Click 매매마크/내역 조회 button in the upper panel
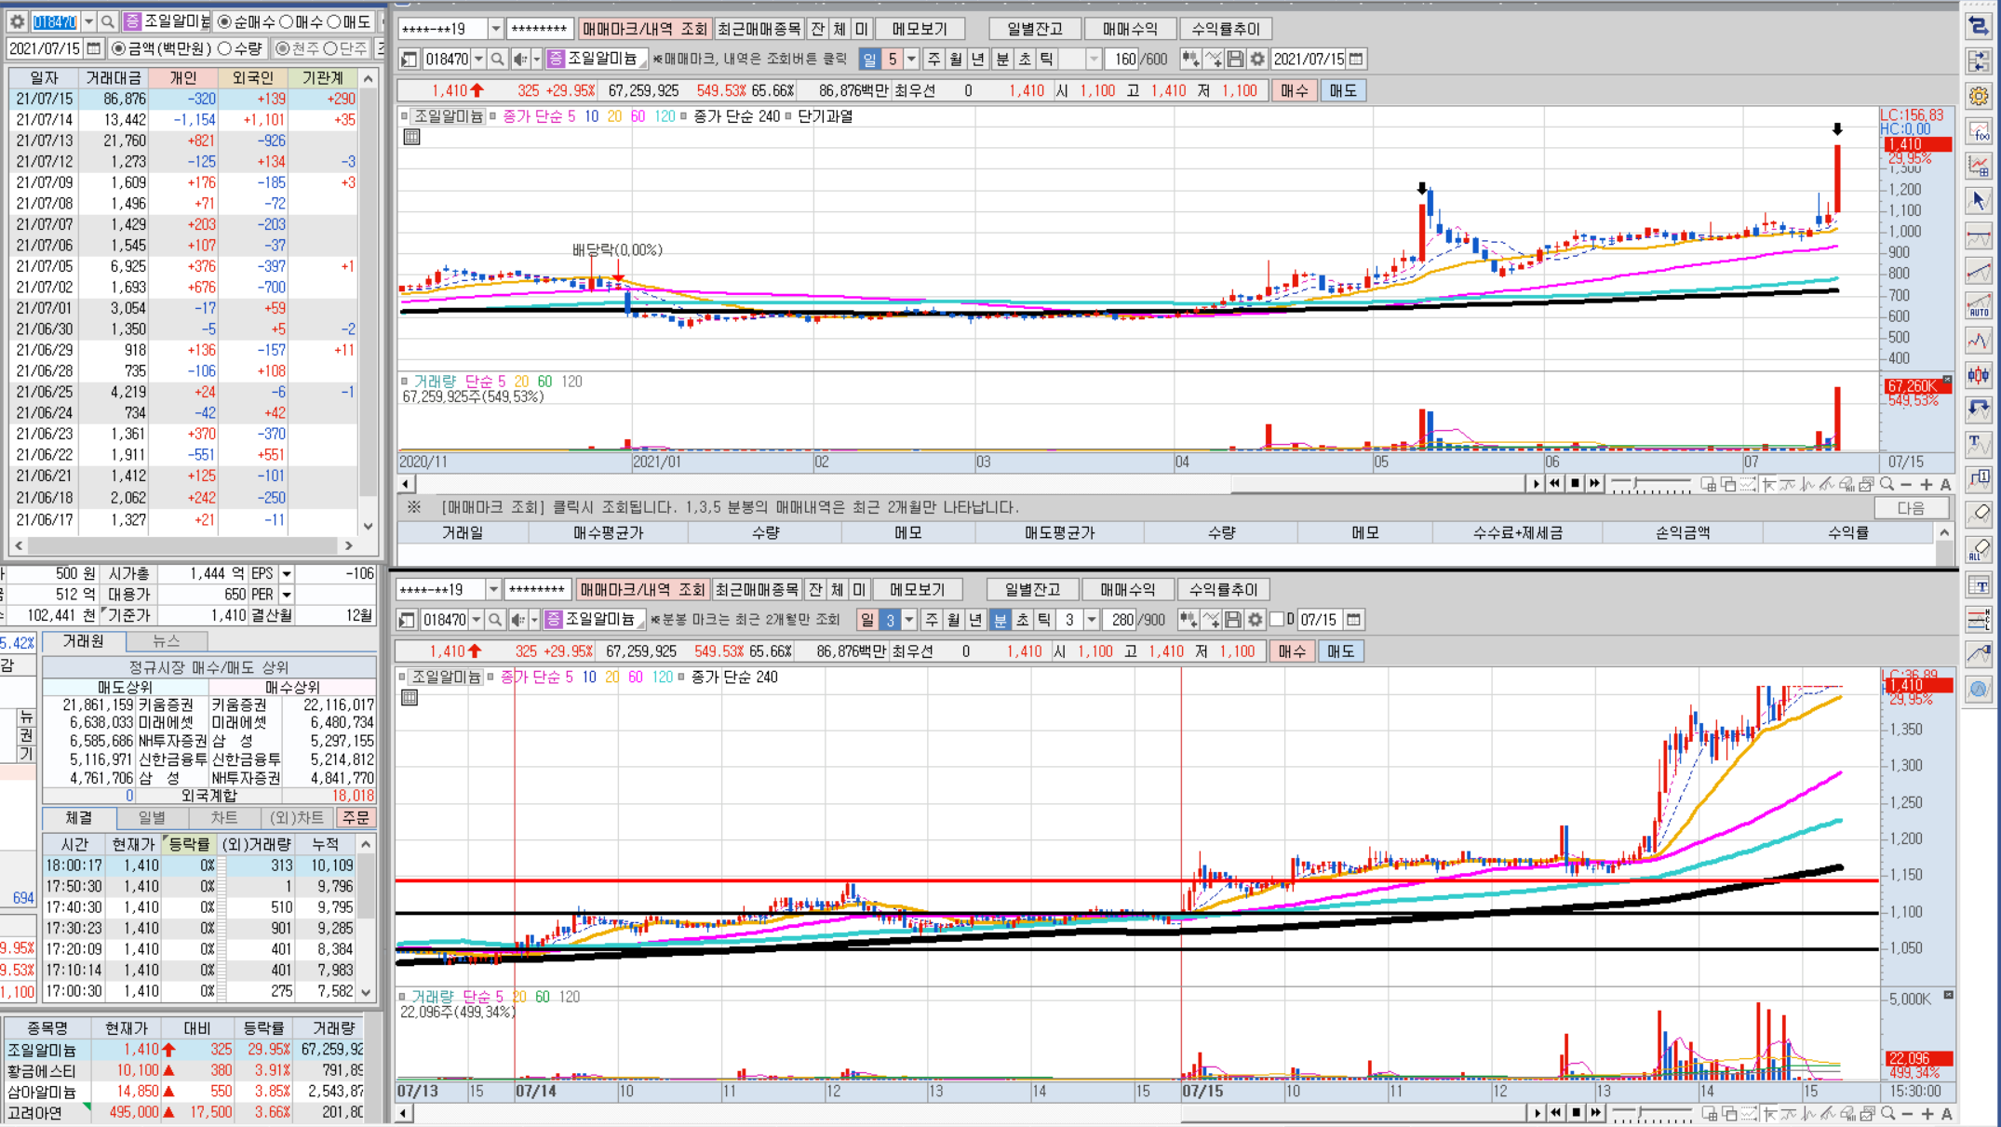The height and width of the screenshot is (1127, 2001). pyautogui.click(x=645, y=29)
